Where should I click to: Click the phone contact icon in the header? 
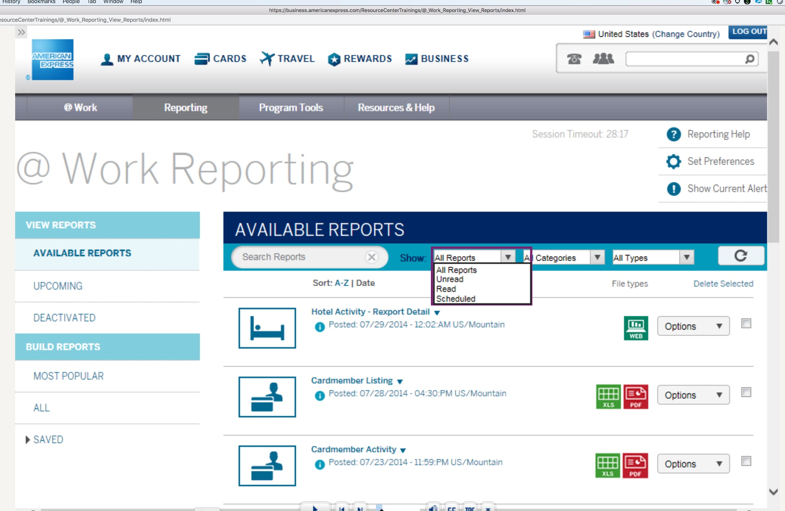point(573,59)
